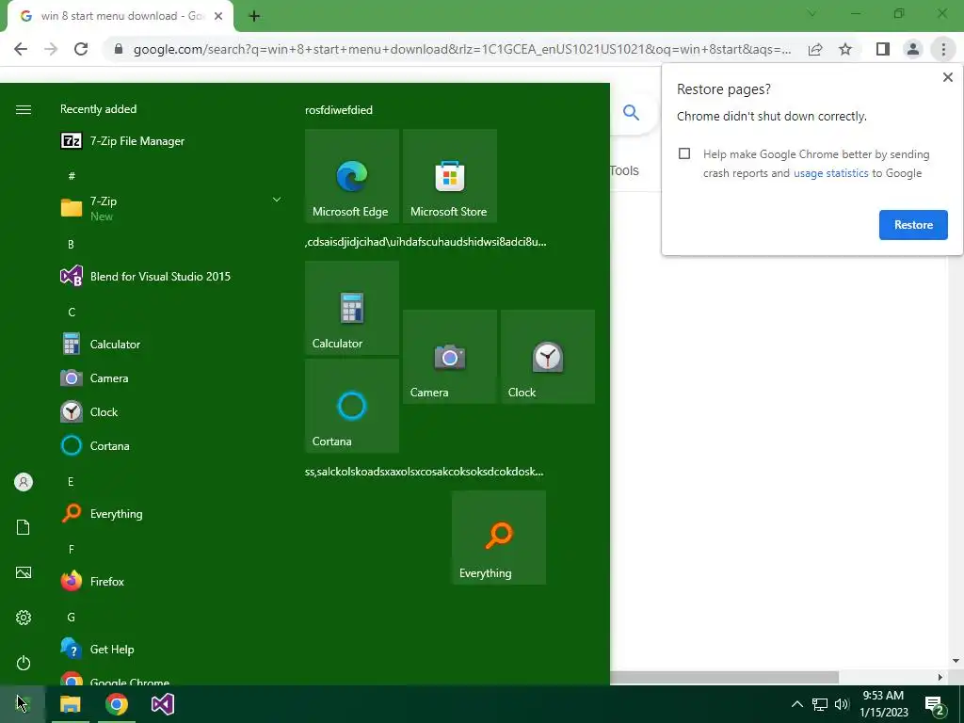Open Chrome profile icon
The height and width of the screenshot is (723, 964).
pyautogui.click(x=913, y=49)
